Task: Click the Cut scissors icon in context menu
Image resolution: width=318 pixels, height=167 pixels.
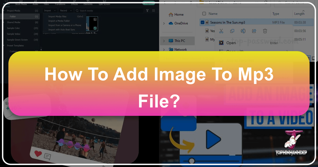Action: tap(222, 31)
